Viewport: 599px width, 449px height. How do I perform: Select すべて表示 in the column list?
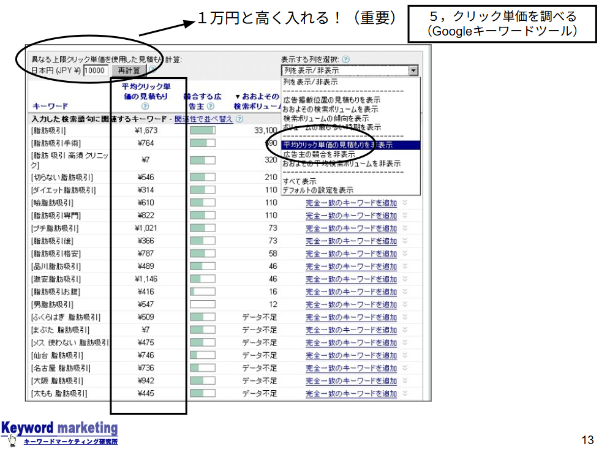click(299, 181)
